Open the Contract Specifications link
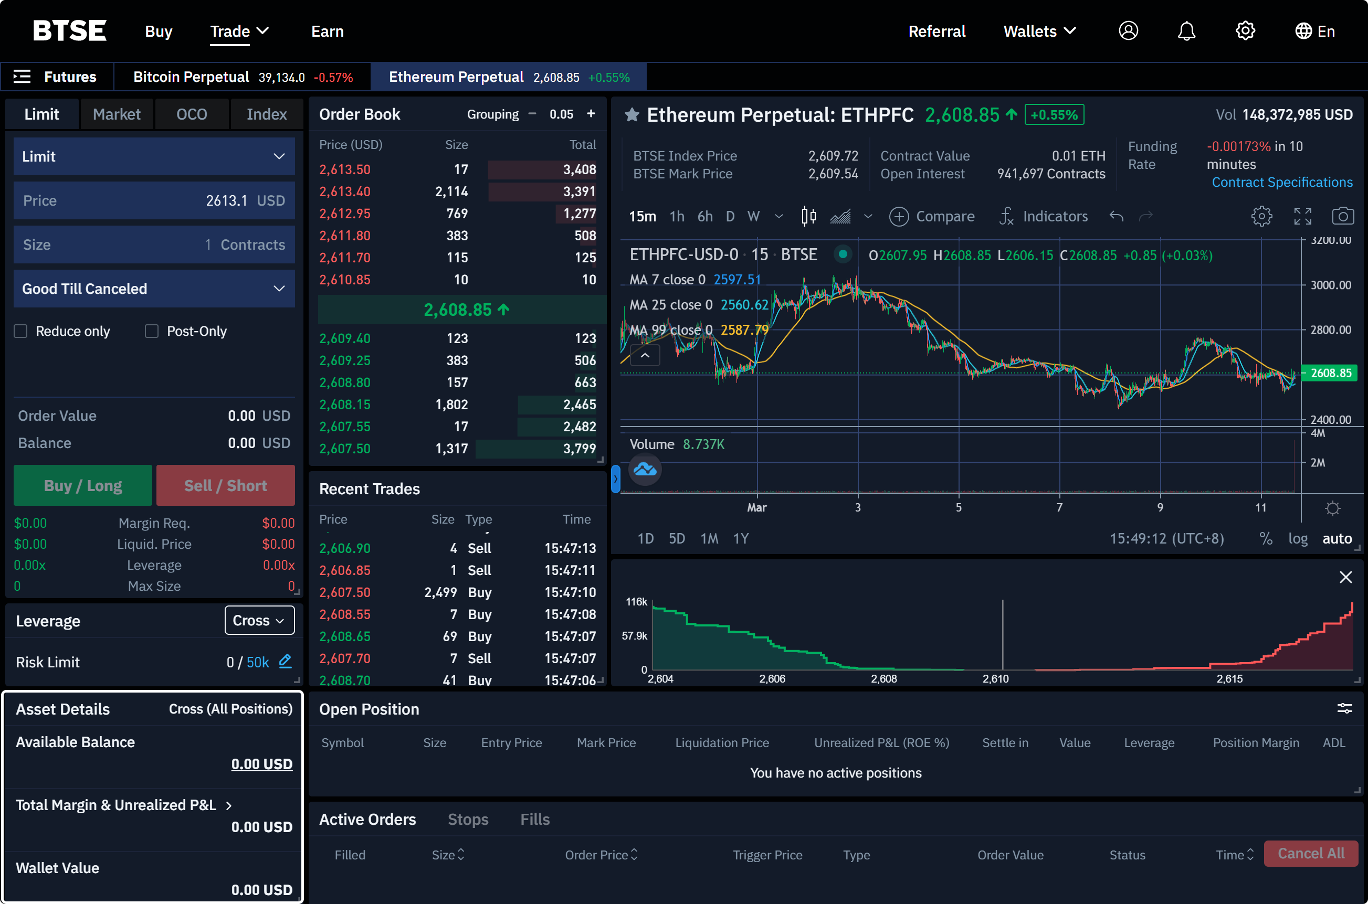The width and height of the screenshot is (1368, 904). [1281, 182]
